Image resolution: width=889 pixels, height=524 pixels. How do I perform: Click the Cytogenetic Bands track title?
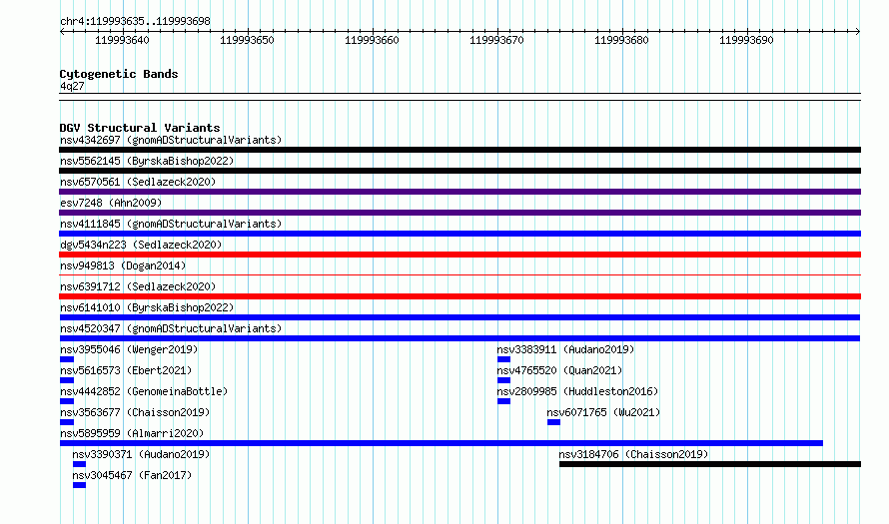(119, 74)
